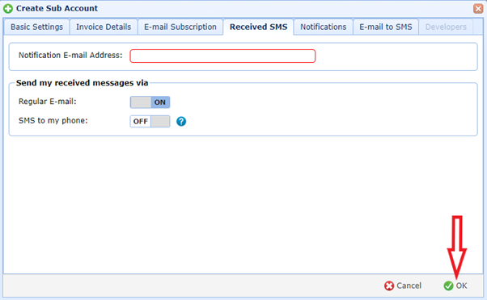Image resolution: width=487 pixels, height=300 pixels.
Task: Click the Regular E-mail label
Action: point(48,102)
